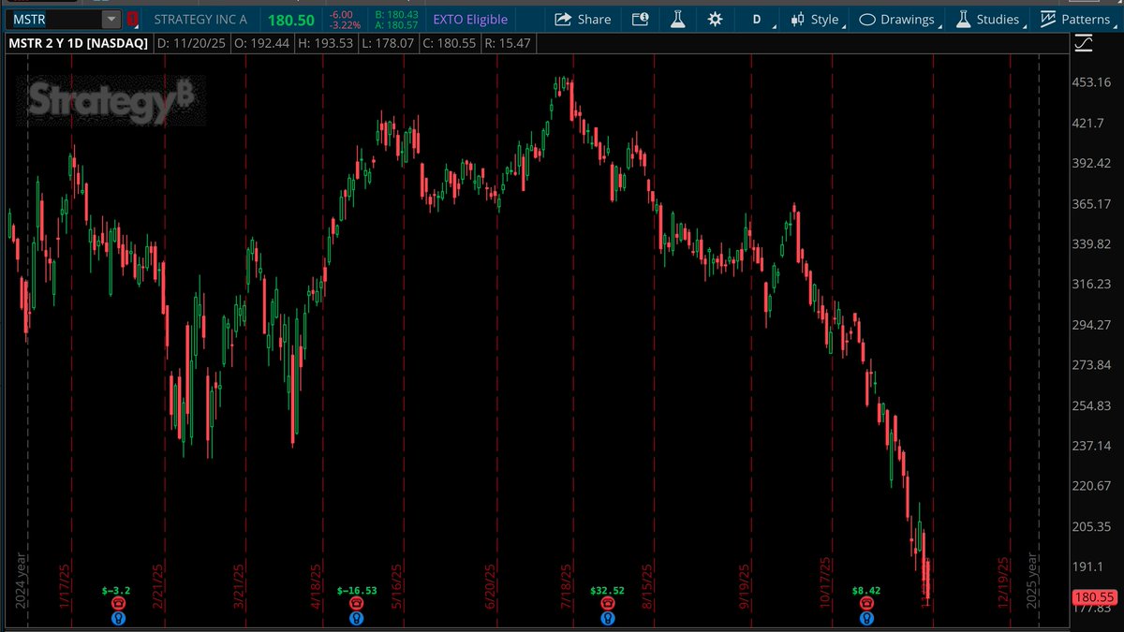The height and width of the screenshot is (632, 1124).
Task: Click the red symbol link icon
Action: tap(133, 19)
